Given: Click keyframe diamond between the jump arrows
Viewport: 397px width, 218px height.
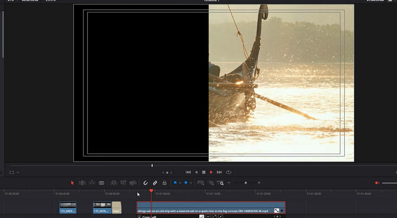Looking at the screenshot, I should [x=167, y=173].
